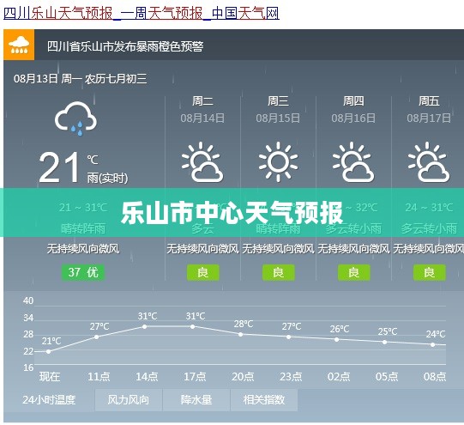This screenshot has height=425, width=464.
Task: Click the 25°C chart point at 05点
Action: [x=385, y=342]
